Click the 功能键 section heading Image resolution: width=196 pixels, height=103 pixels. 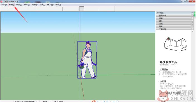pyautogui.click(x=163, y=81)
